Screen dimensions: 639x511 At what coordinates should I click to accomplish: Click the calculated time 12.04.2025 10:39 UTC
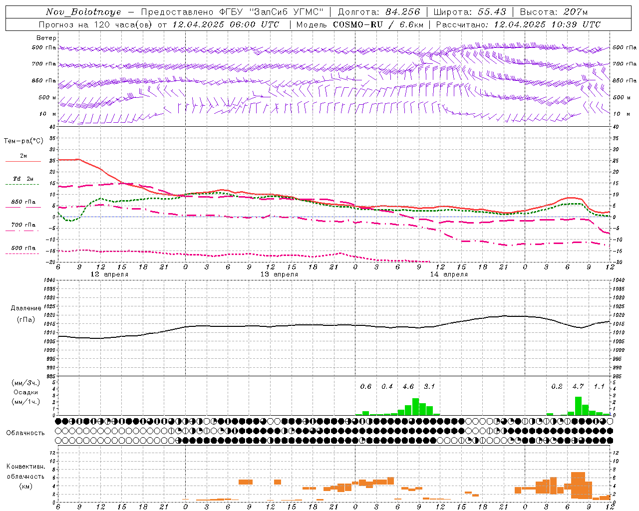pos(547,24)
